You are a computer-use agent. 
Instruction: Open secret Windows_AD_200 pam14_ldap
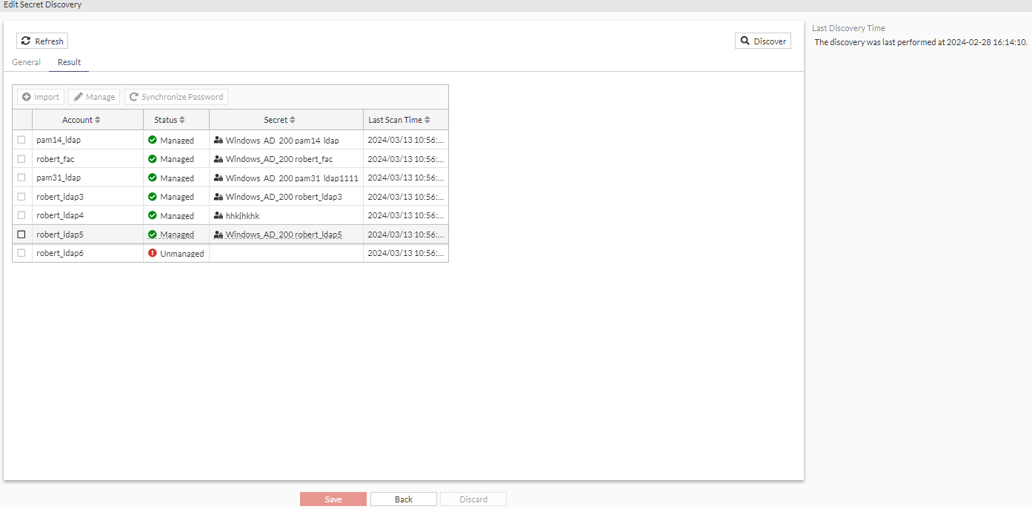282,140
